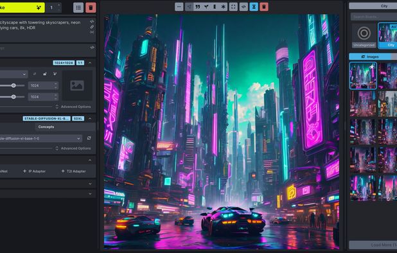Screen dimensions: 397x253
Task: Expand the bottom collapsed section chevron
Action: tap(90, 193)
